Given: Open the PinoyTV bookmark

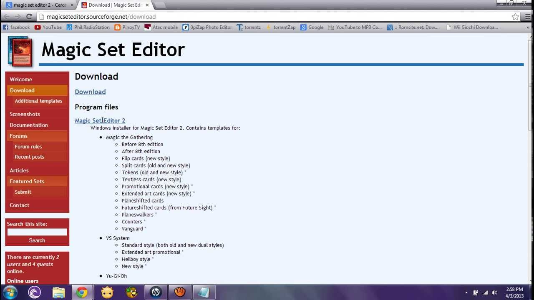Looking at the screenshot, I should 127,27.
